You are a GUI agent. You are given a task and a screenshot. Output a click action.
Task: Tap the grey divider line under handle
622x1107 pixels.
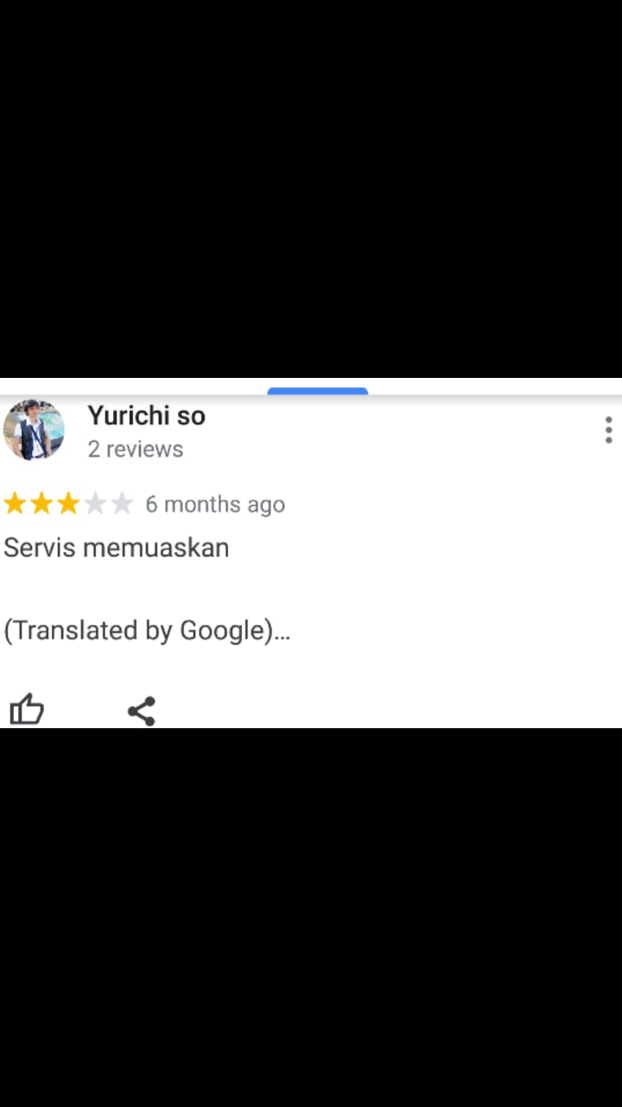coord(311,397)
